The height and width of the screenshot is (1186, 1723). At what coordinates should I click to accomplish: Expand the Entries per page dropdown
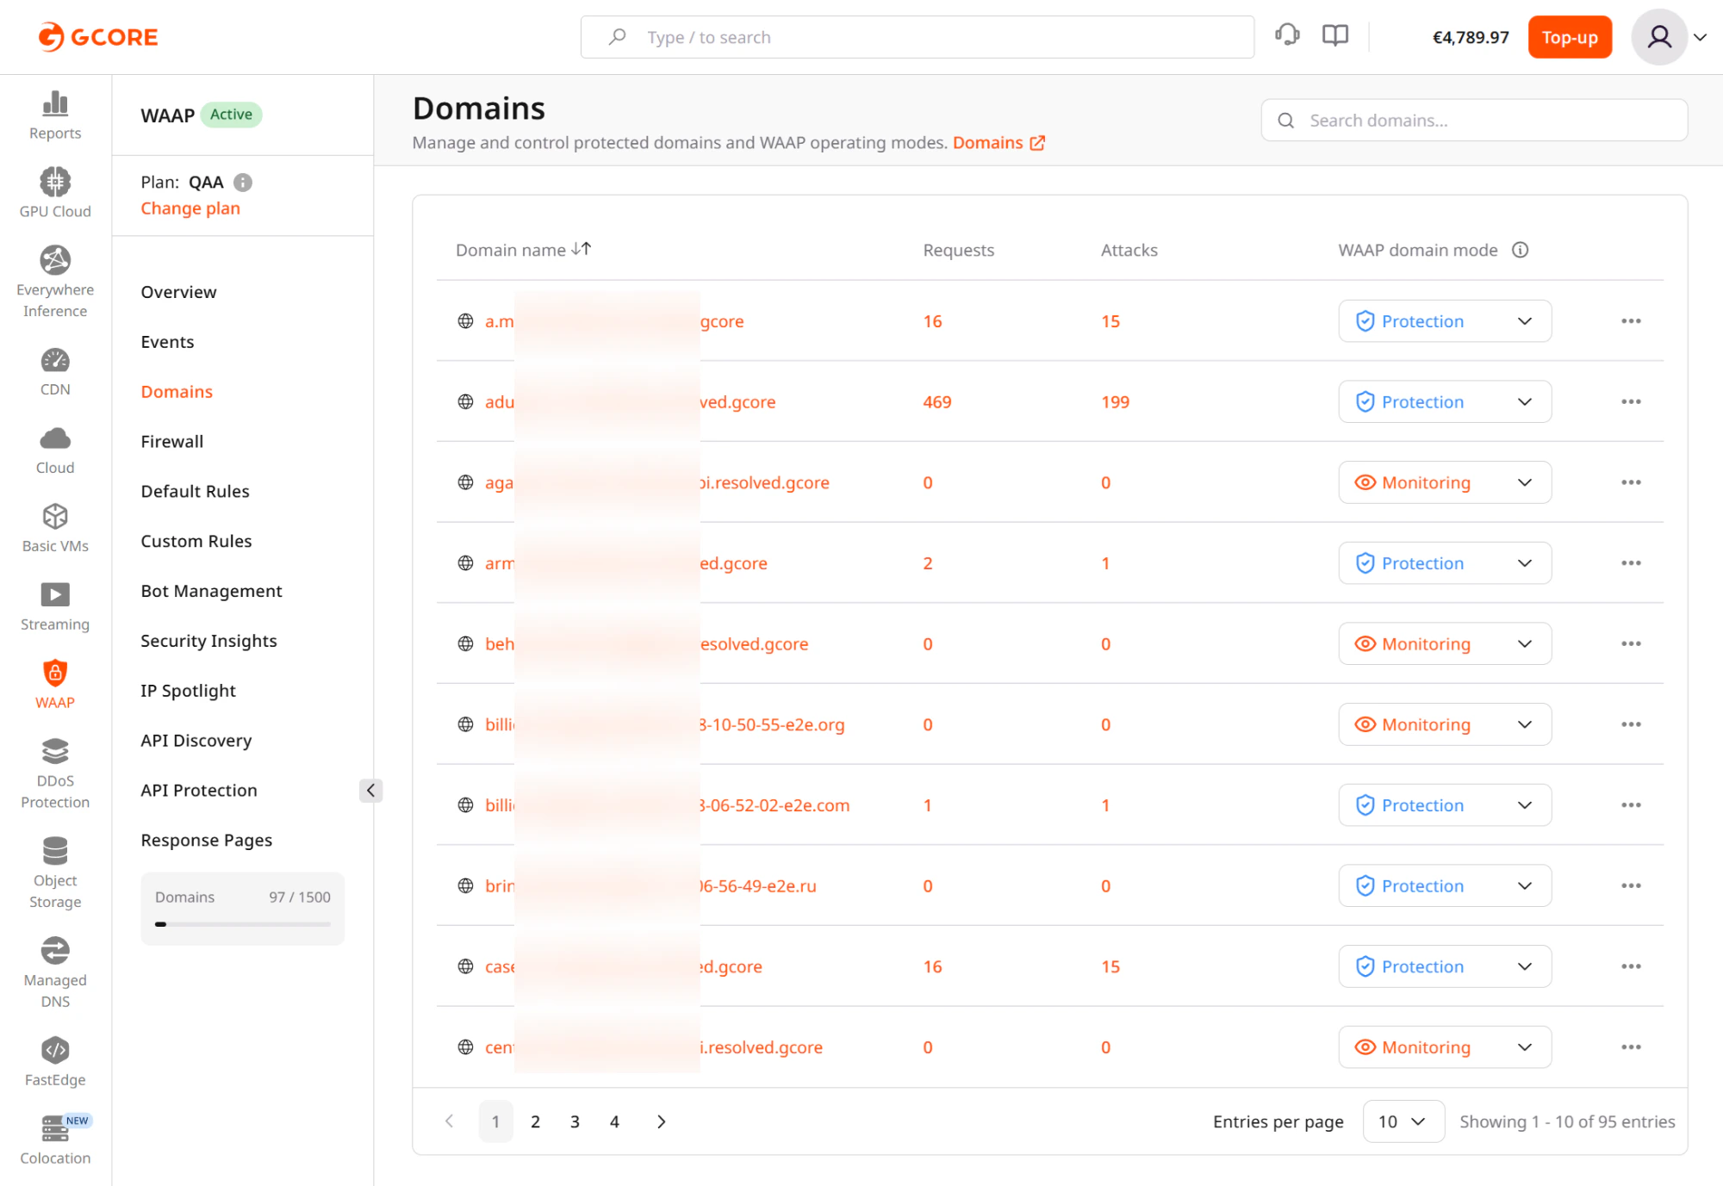[x=1403, y=1121]
